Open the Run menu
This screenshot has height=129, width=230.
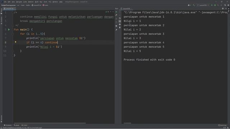click(x=41, y=2)
